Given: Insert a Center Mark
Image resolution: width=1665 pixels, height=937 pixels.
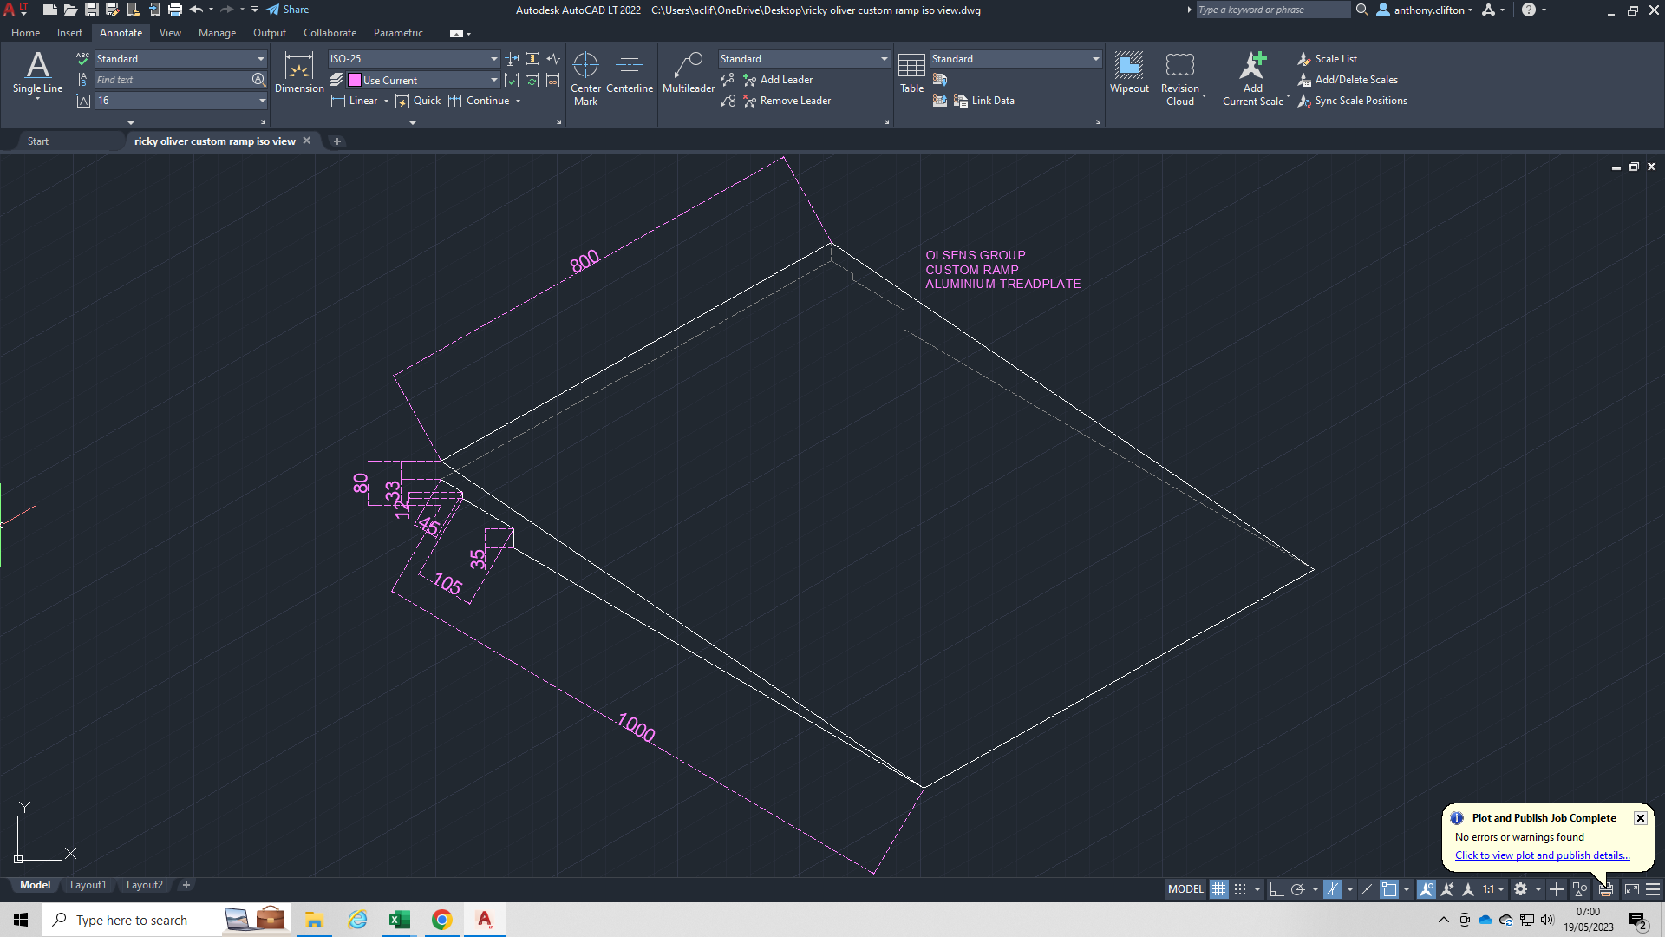Looking at the screenshot, I should [585, 73].
